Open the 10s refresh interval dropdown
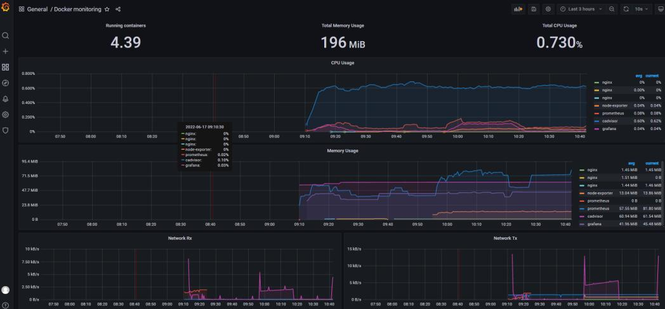The height and width of the screenshot is (309, 665). click(x=642, y=9)
